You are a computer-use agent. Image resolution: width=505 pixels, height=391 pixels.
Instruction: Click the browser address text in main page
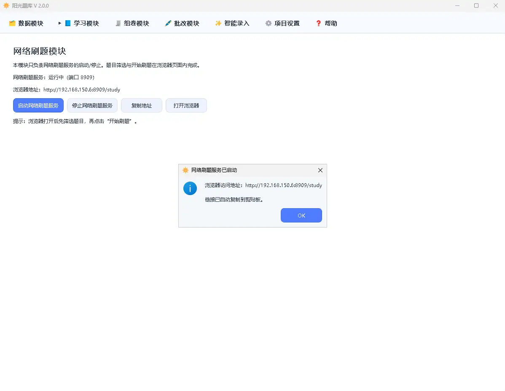point(67,90)
